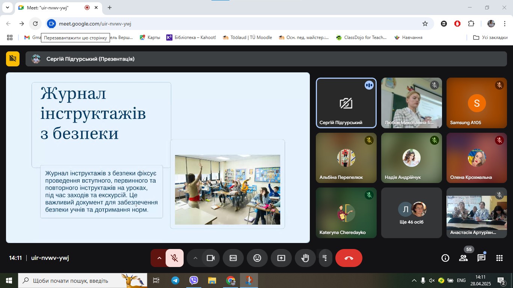Switch to Chrome on taskbar

coord(231,280)
